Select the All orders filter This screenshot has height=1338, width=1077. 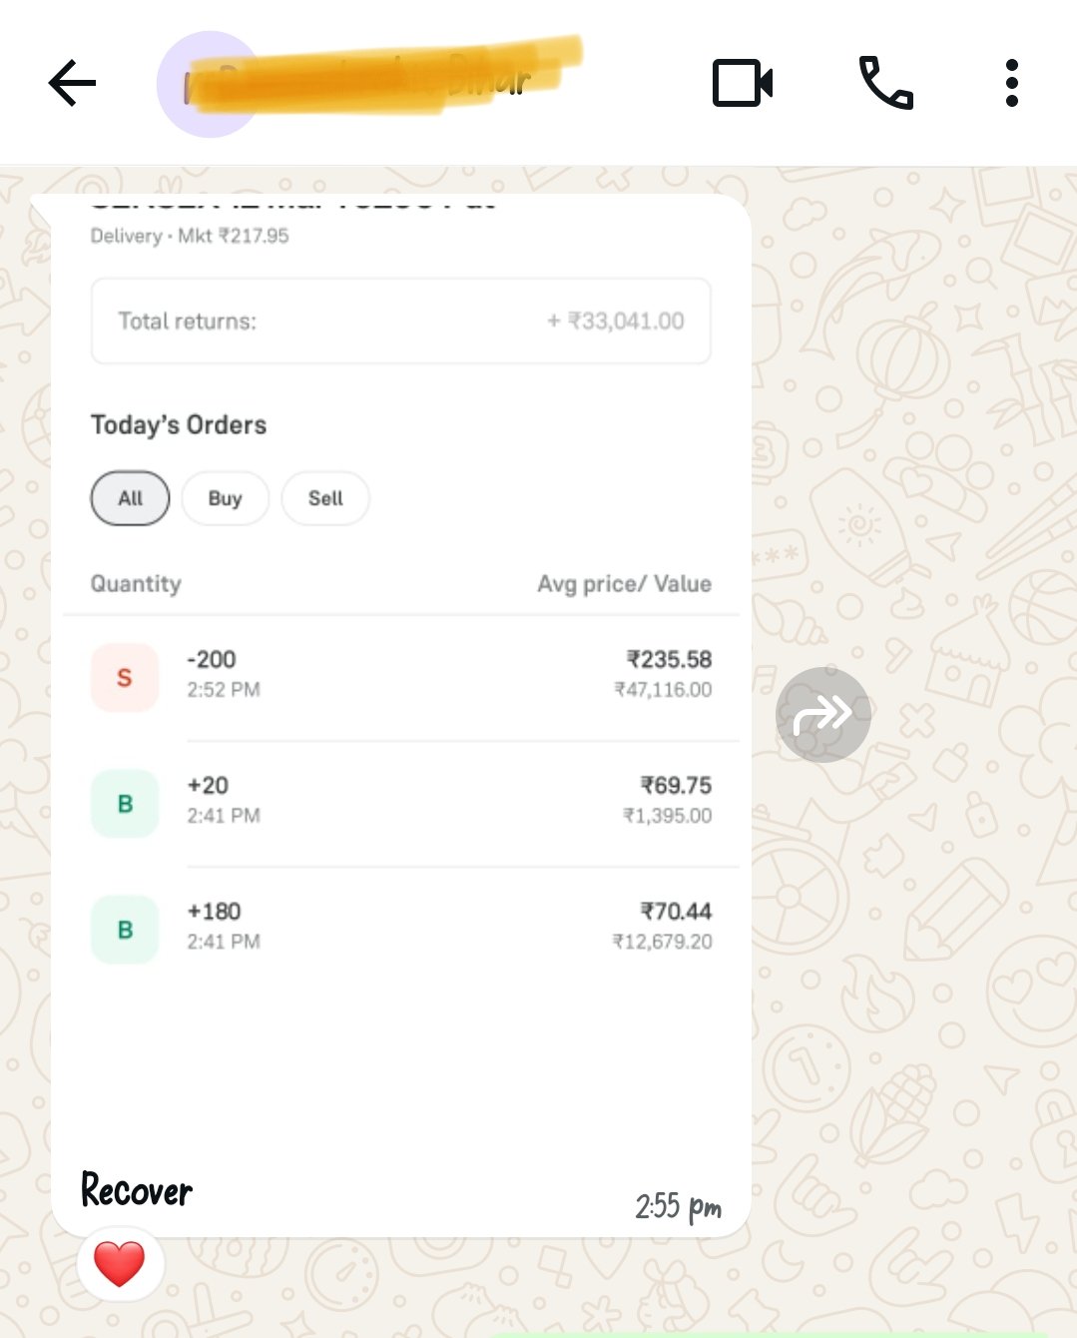click(130, 498)
